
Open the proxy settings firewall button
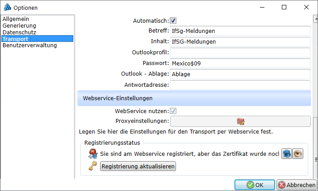click(240, 121)
